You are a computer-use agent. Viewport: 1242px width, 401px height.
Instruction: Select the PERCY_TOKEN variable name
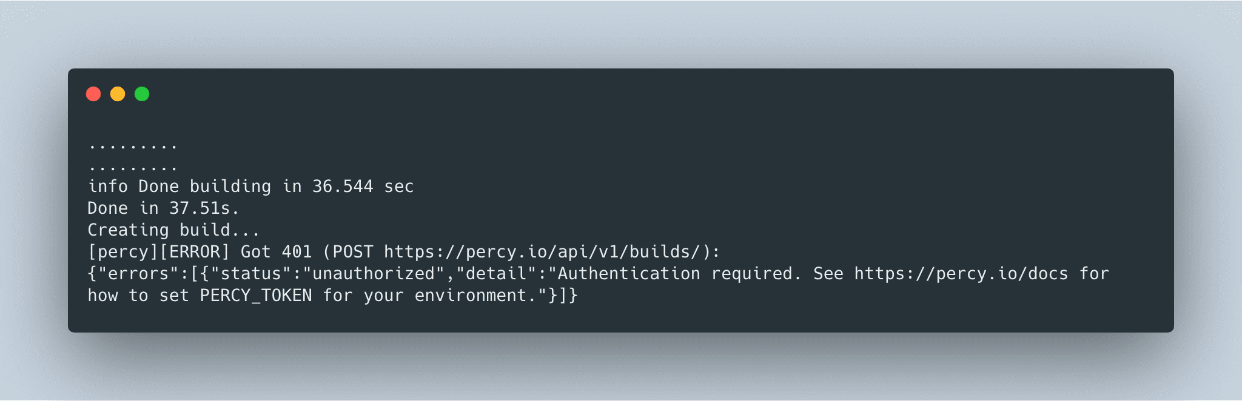[256, 296]
